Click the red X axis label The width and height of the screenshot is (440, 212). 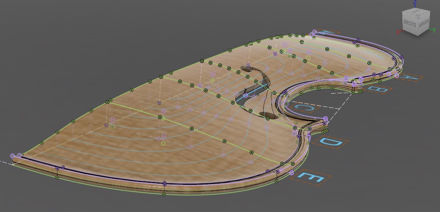(x=398, y=32)
